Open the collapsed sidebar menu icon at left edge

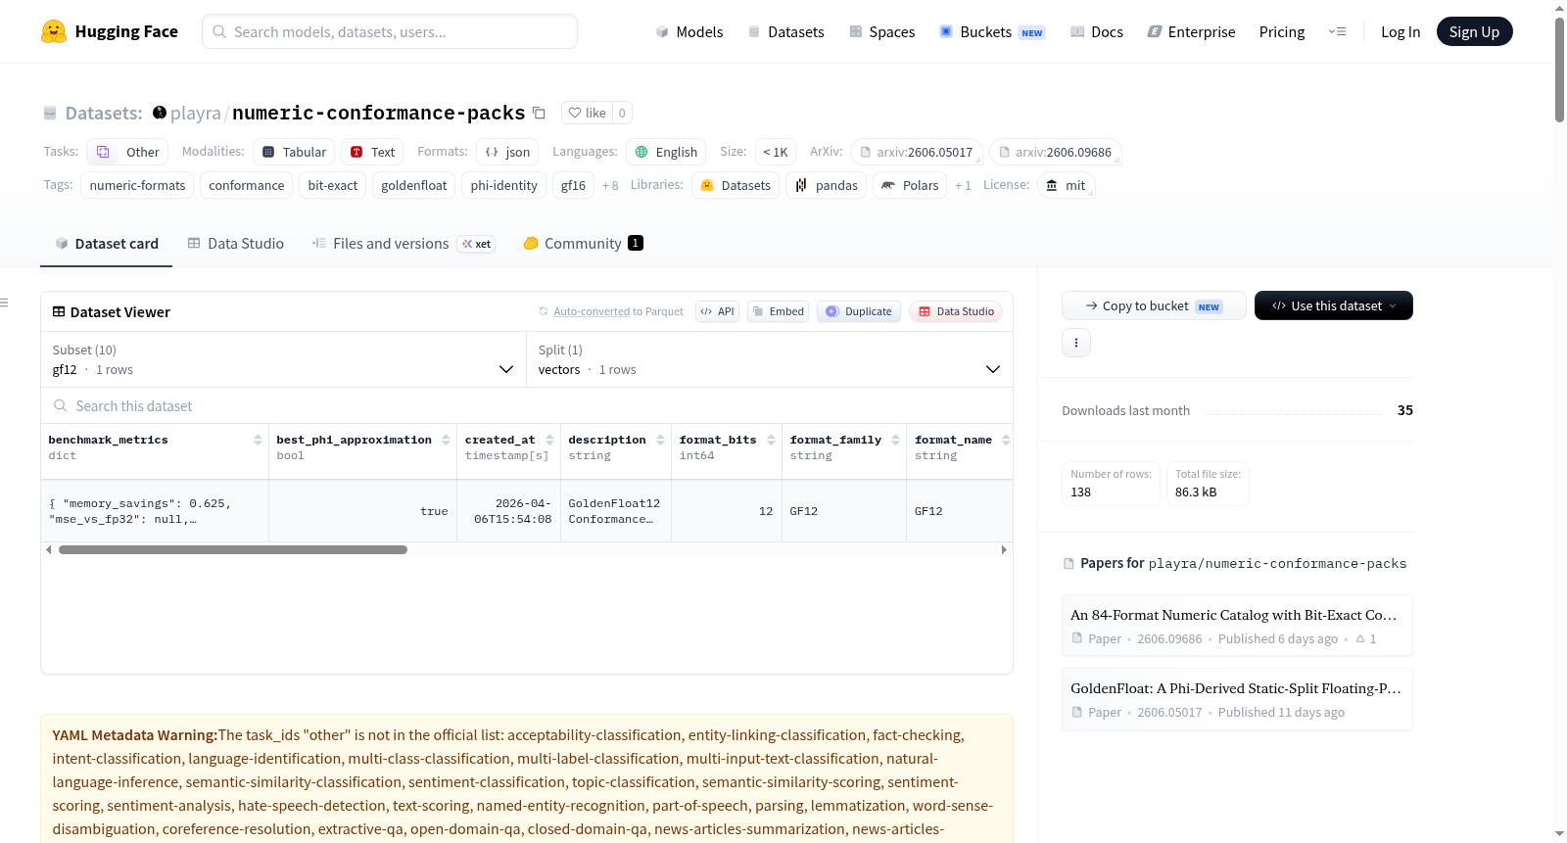(x=4, y=303)
